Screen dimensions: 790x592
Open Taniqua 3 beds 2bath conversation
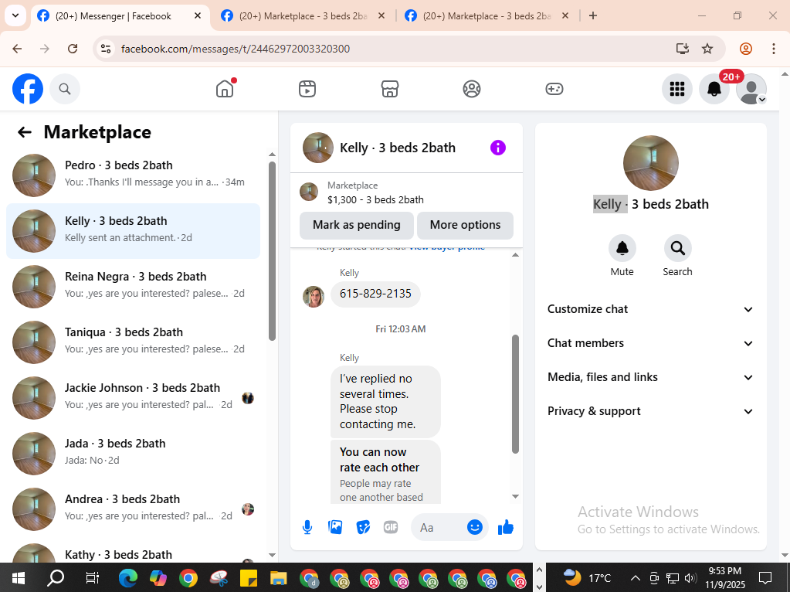tap(134, 342)
